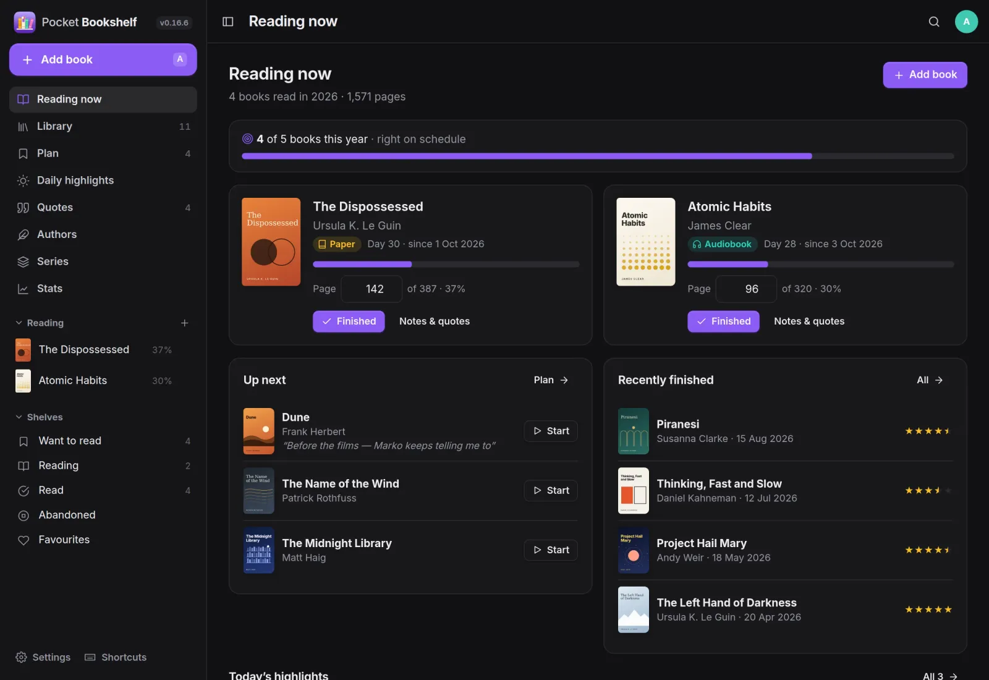
Task: Click the v0.16.6 version badge
Action: pyautogui.click(x=174, y=23)
